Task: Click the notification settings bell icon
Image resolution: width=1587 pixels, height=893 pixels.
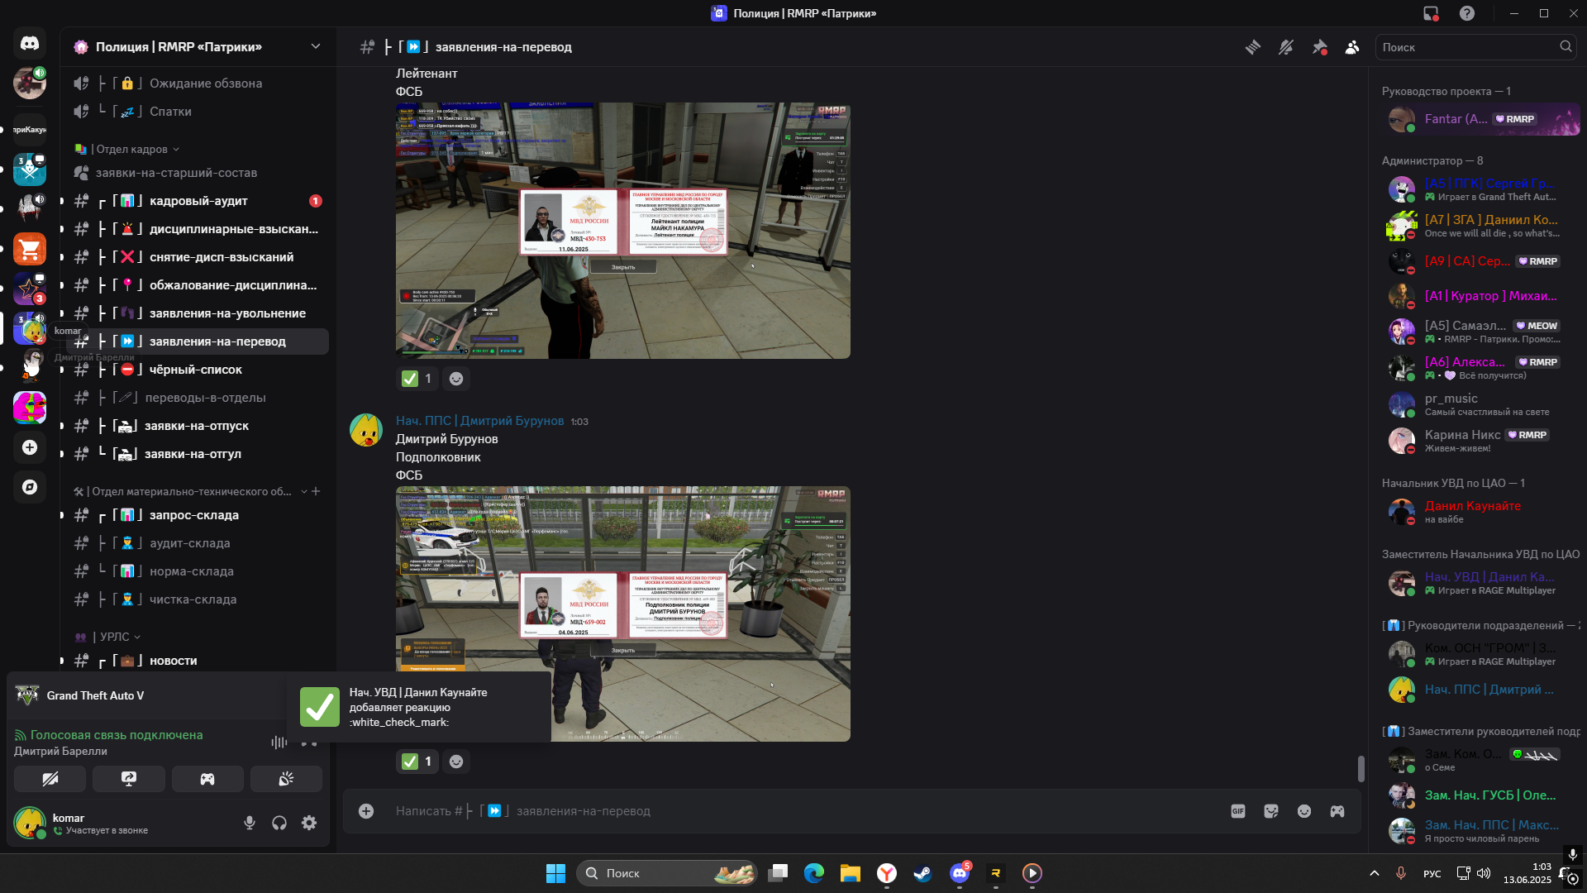Action: pyautogui.click(x=1286, y=47)
